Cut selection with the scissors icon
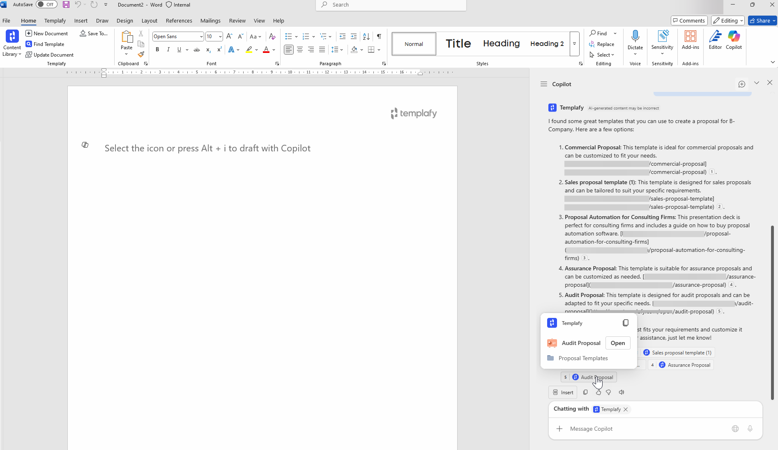The height and width of the screenshot is (450, 778). pos(141,34)
